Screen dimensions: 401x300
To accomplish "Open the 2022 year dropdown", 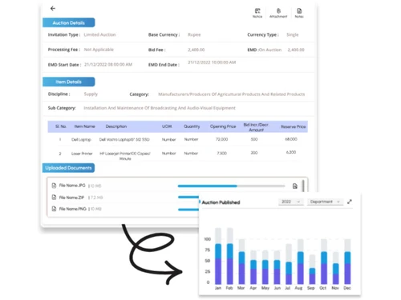I will pos(291,202).
